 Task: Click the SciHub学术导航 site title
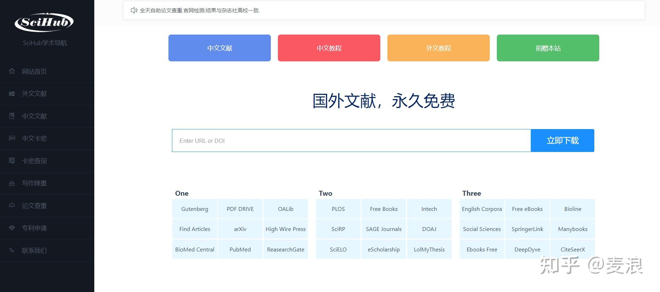(45, 43)
